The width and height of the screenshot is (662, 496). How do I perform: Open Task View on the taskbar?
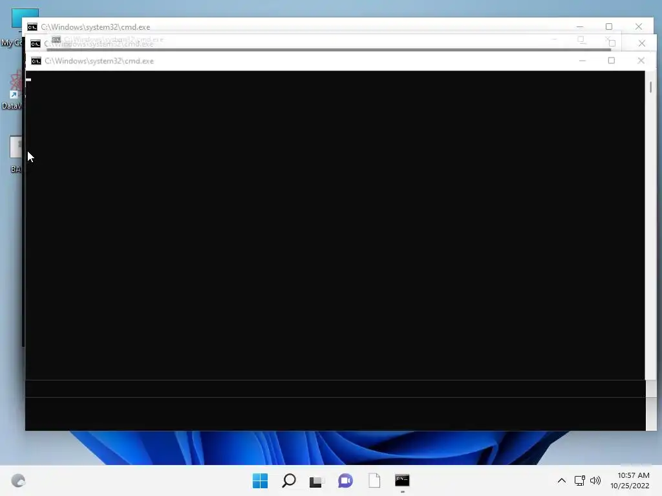[316, 480]
